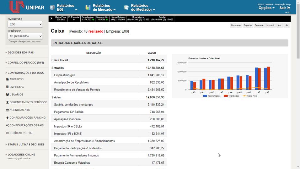Open the Opções menu
Screen dimensions: 300x169
(266, 8)
